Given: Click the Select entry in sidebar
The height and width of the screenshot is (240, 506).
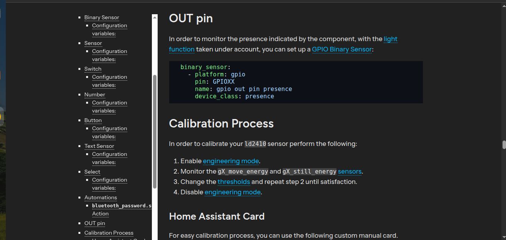Looking at the screenshot, I should point(92,172).
